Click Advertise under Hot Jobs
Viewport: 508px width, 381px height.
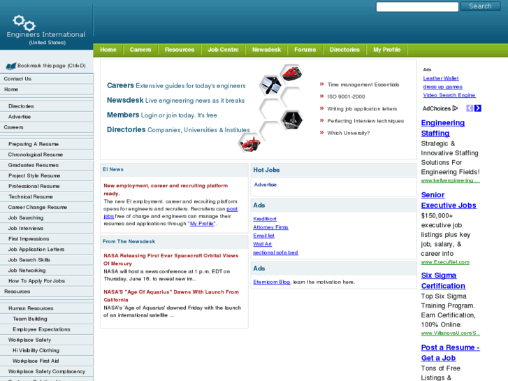point(266,185)
